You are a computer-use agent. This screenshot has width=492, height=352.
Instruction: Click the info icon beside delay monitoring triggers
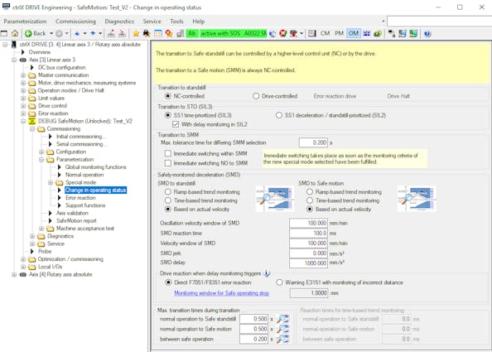tap(267, 273)
